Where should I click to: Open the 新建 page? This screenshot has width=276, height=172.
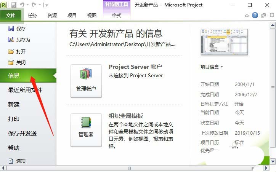[x=14, y=105]
